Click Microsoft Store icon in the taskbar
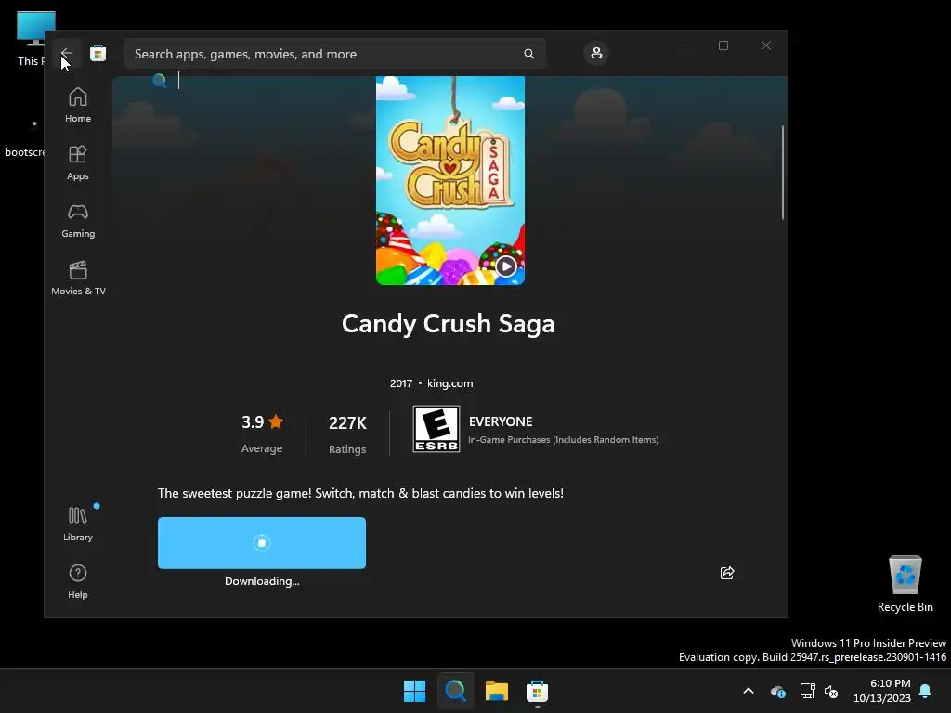Viewport: 951px width, 713px height. (537, 691)
